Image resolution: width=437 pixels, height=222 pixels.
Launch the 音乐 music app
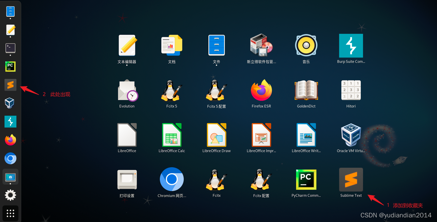click(306, 46)
